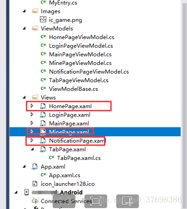Open the MyEntry.cs file
Viewport: 187px width, 209px height.
coord(63,3)
